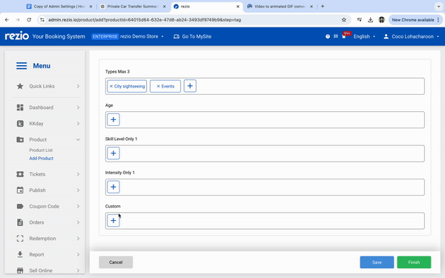Image resolution: width=445 pixels, height=278 pixels.
Task: Click the browser address bar URL
Action: (x=145, y=20)
